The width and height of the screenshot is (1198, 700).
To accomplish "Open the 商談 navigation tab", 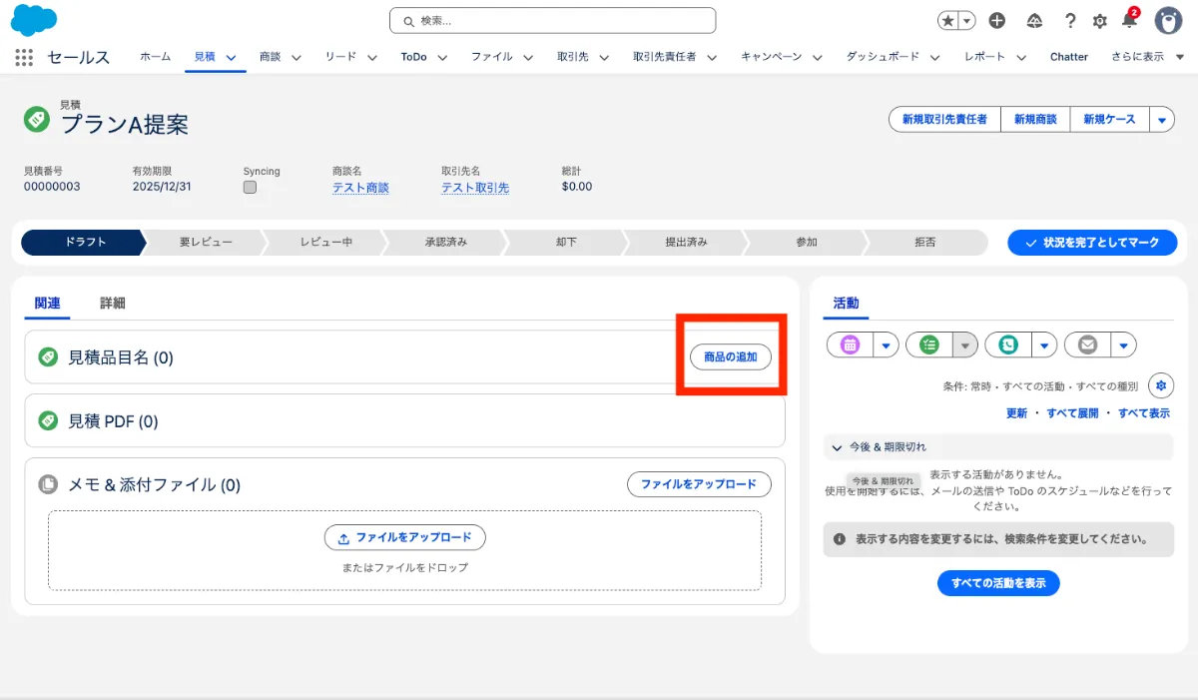I will [x=270, y=57].
